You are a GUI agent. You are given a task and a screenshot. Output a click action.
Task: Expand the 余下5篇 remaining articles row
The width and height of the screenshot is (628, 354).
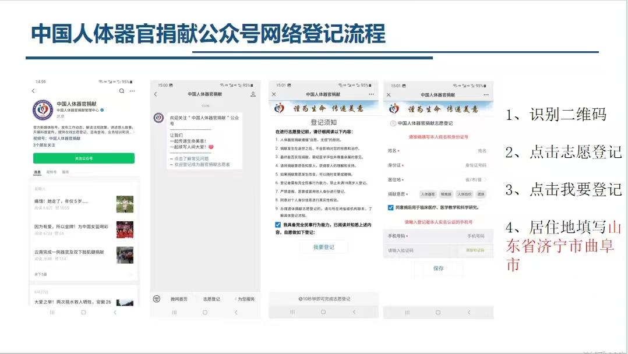click(40, 274)
